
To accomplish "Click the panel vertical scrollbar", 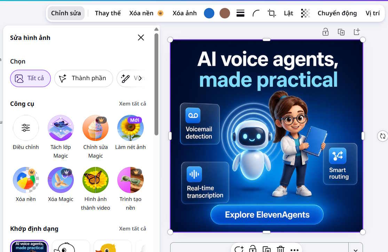I will click(156, 84).
